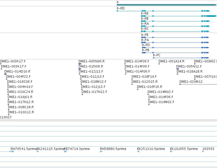The width and height of the screenshot is (217, 168).
Task: Click the lt gene span bar
Action: pos(167,5)
